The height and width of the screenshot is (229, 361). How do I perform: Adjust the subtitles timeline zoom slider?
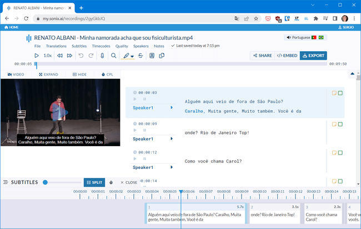click(45, 182)
